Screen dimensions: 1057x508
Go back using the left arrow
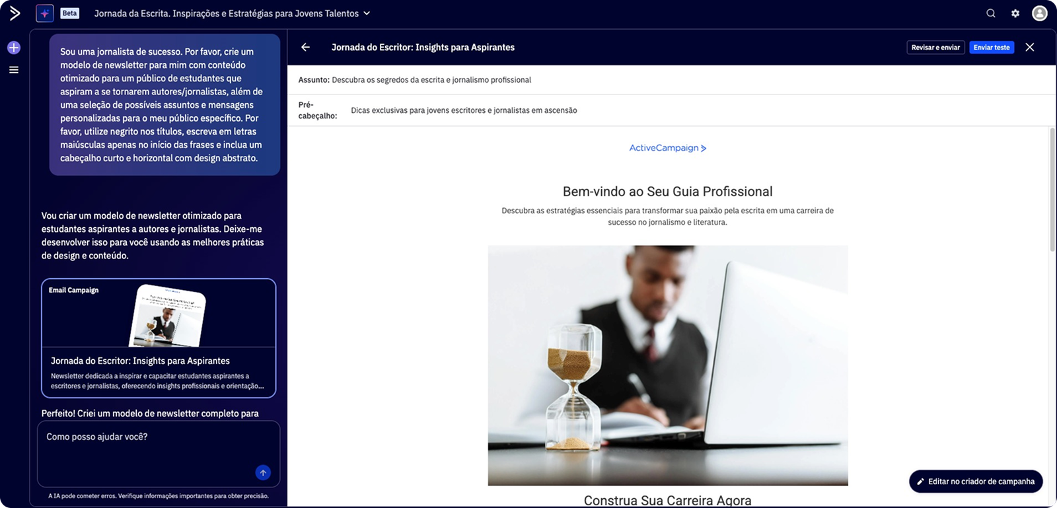(305, 47)
